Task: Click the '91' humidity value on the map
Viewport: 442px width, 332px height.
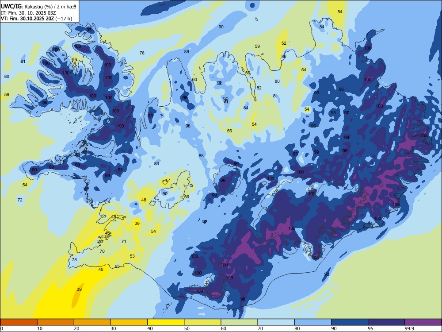Action: [226, 101]
